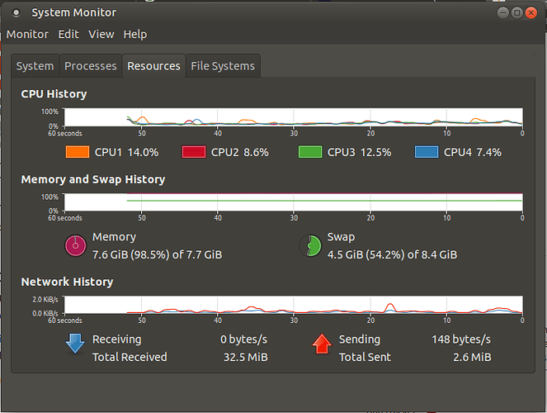Open the CPU1 orange color picker

click(78, 152)
